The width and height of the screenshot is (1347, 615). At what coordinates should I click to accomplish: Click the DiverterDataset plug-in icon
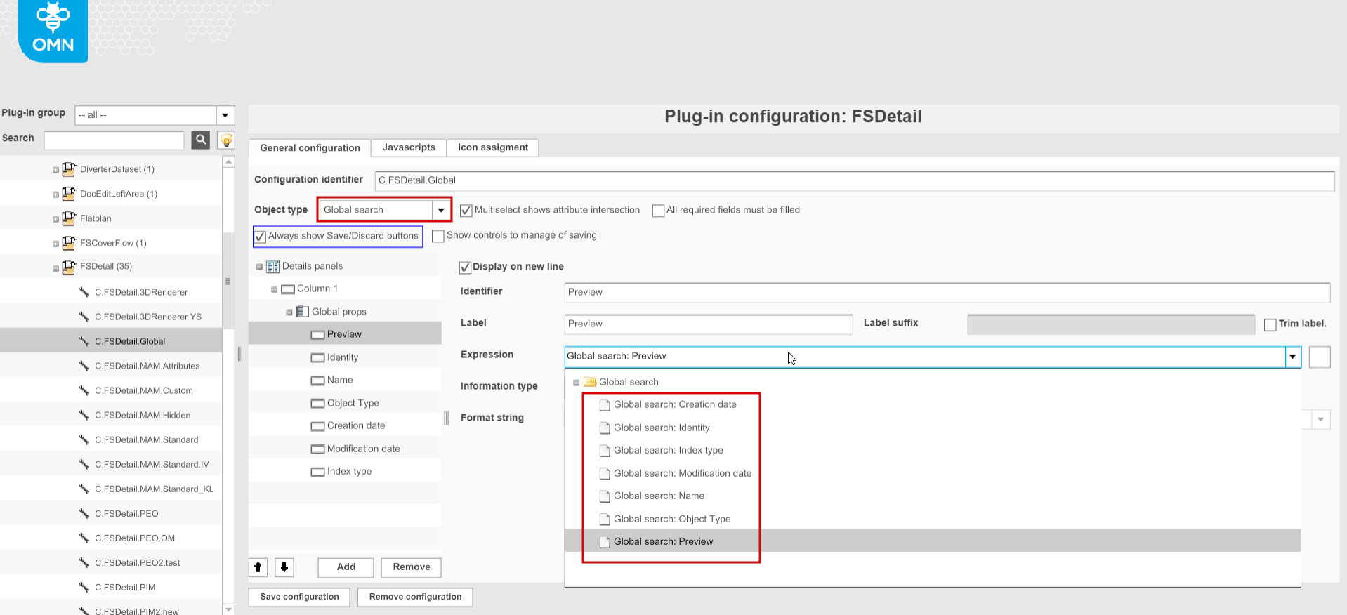click(x=69, y=169)
